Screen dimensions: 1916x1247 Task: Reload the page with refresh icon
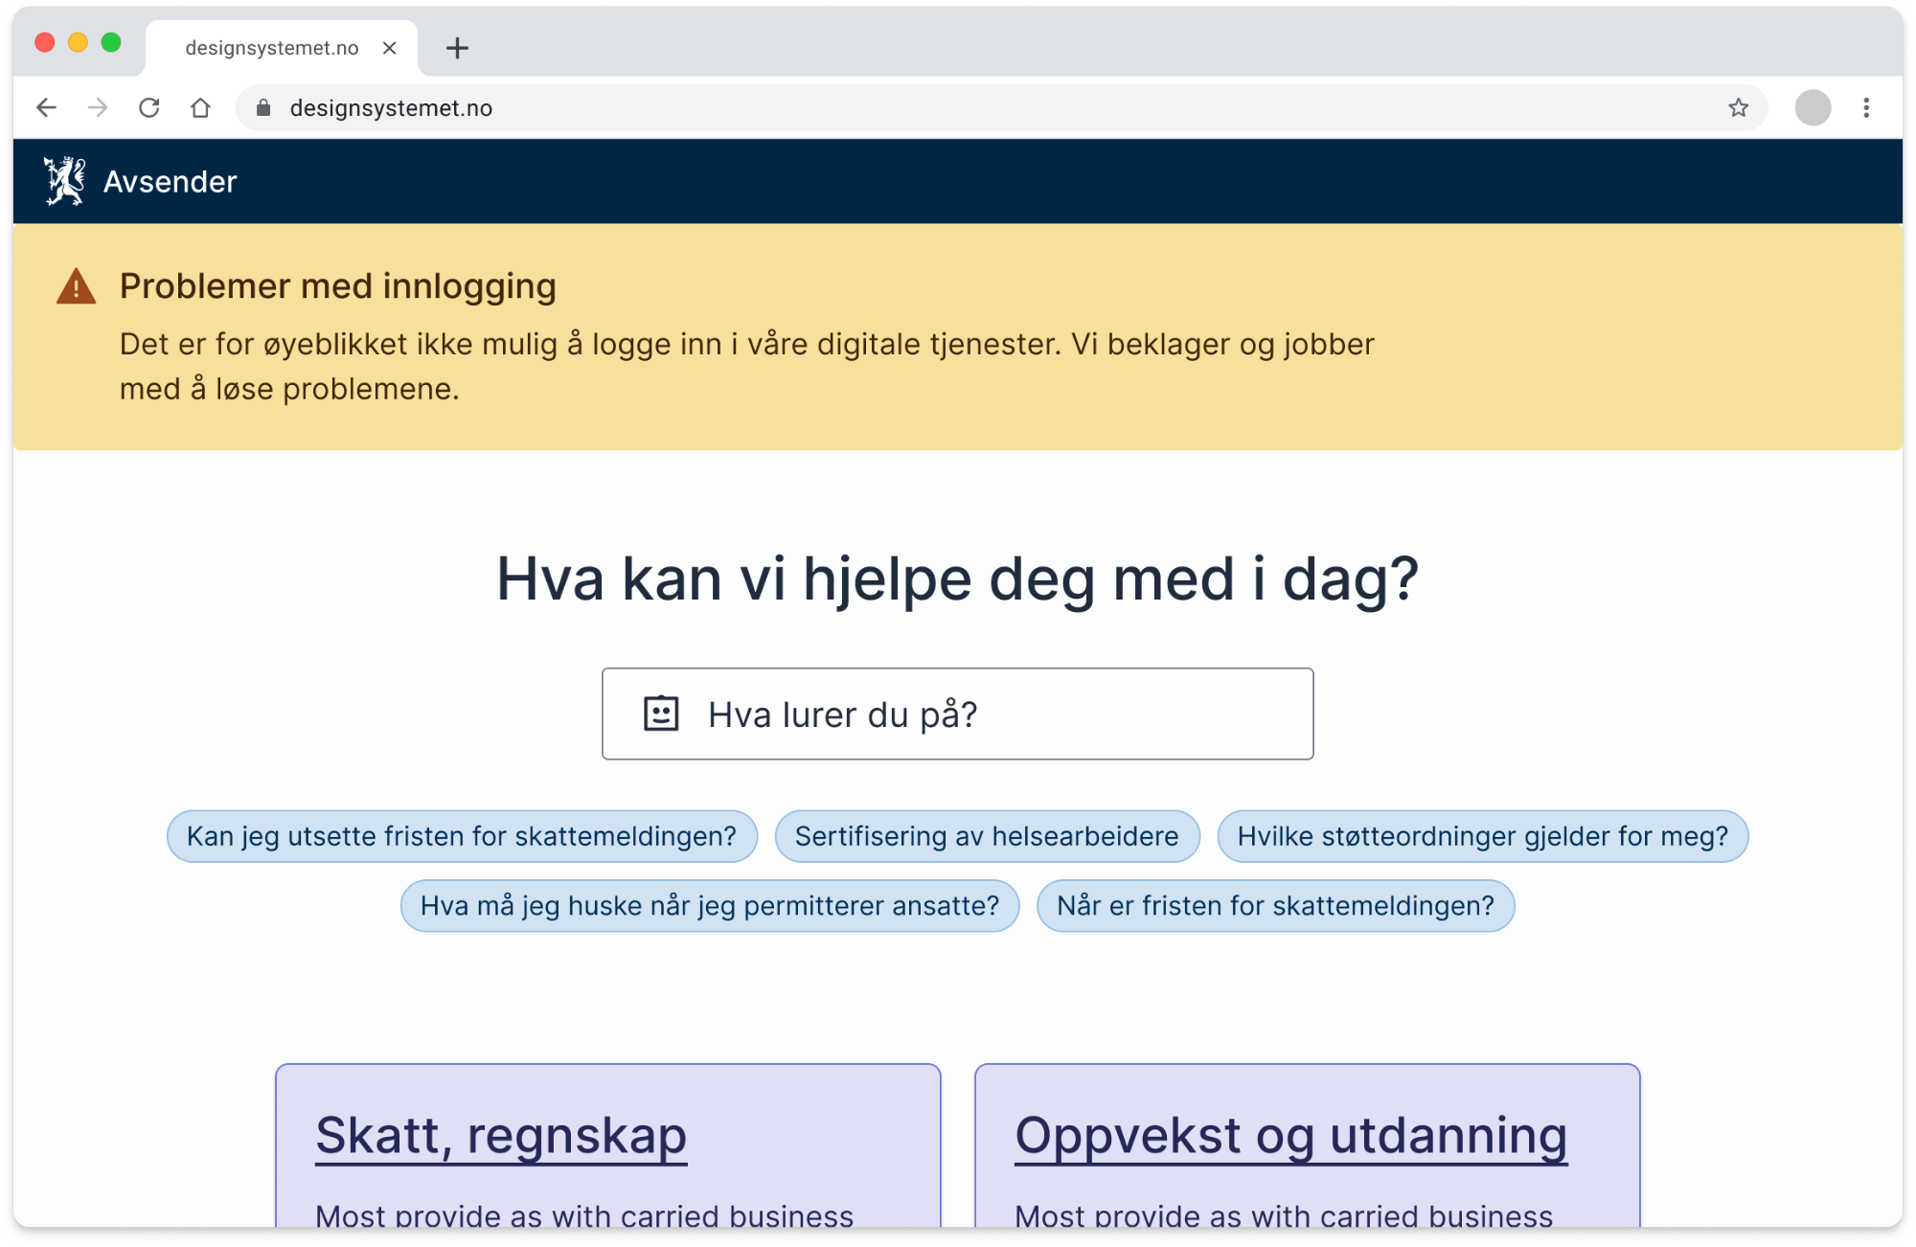pyautogui.click(x=148, y=107)
